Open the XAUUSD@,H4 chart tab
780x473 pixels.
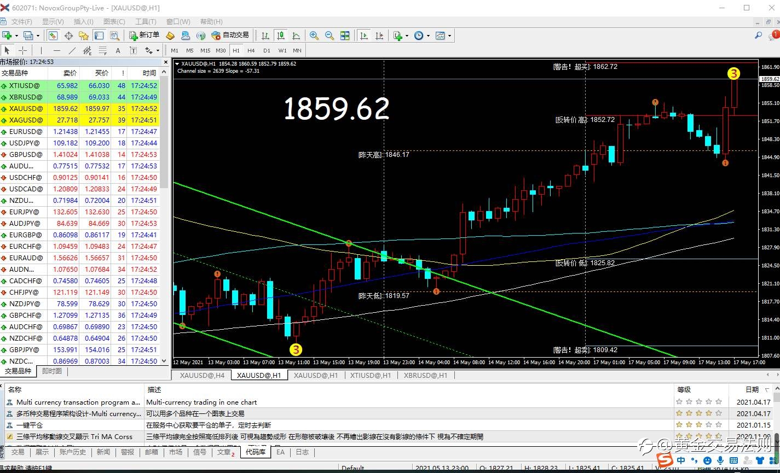(x=202, y=375)
